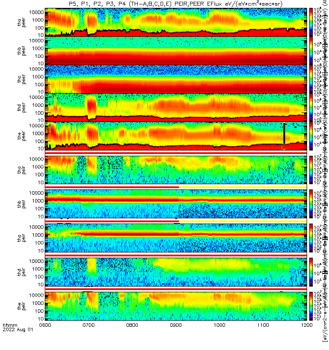This screenshot has height=350, width=329.
Task: Click the 'tha peir' panel label
Action: (21, 170)
